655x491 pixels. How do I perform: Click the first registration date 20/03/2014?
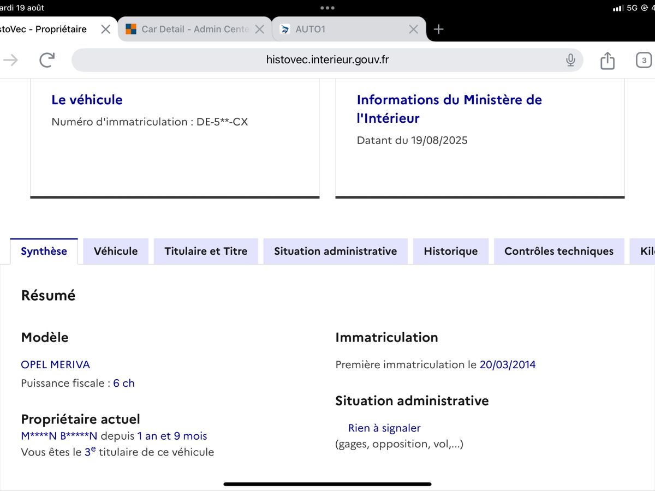[x=508, y=365]
